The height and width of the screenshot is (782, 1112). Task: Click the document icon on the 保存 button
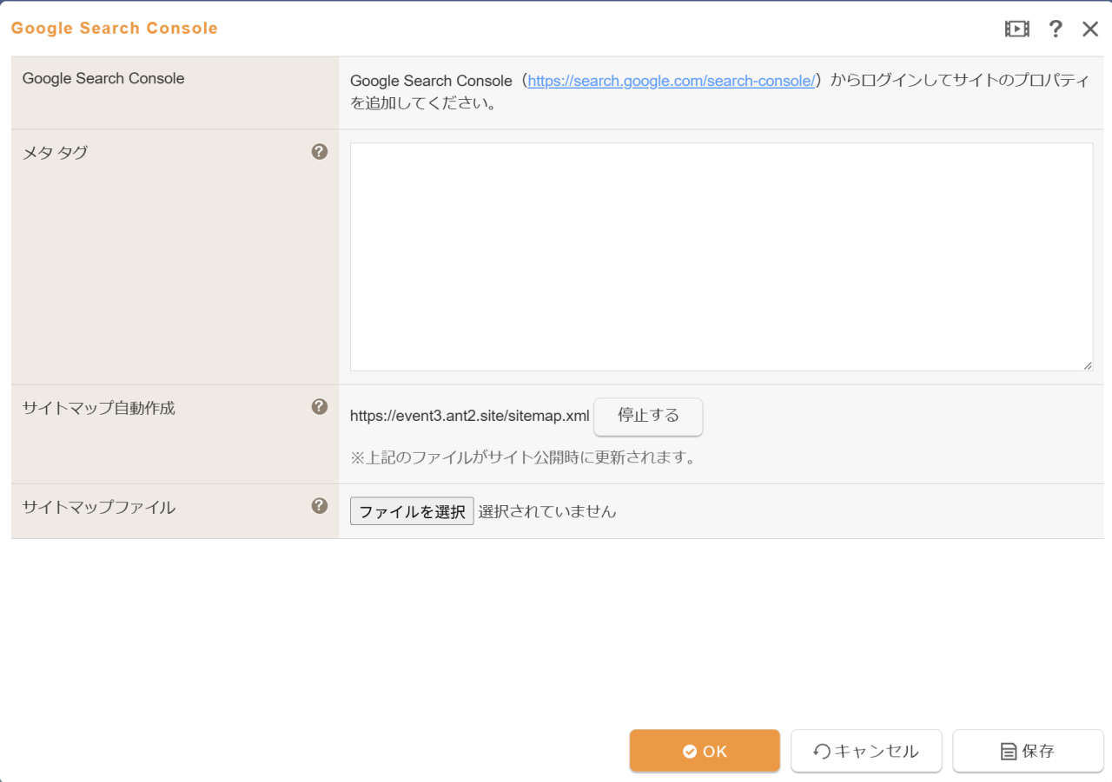click(1005, 750)
